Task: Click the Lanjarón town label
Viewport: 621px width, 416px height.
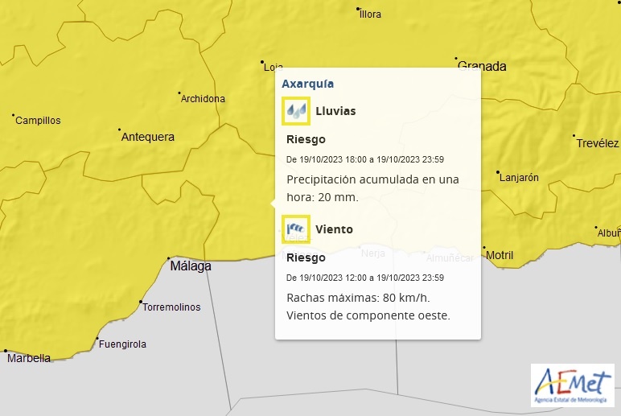Action: click(520, 178)
